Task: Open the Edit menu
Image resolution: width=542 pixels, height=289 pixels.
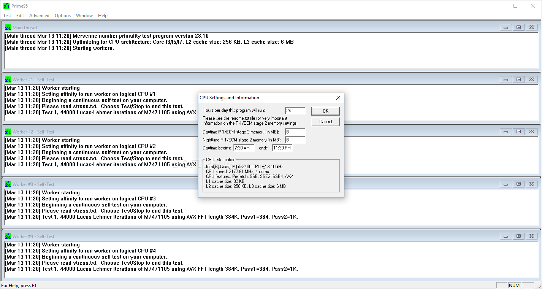Action: (20, 16)
